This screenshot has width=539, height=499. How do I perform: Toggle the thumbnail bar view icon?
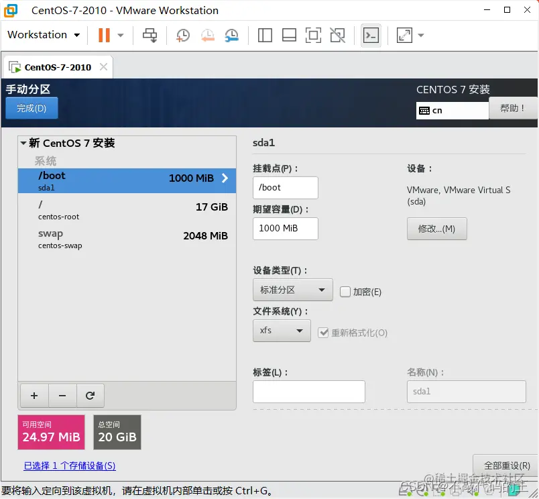coord(289,35)
